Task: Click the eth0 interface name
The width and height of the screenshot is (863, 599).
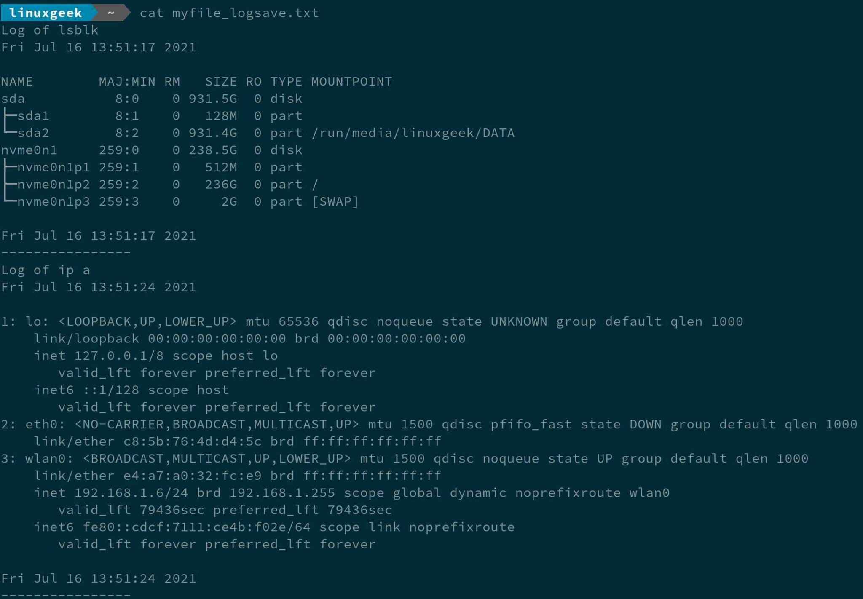Action: coord(41,424)
